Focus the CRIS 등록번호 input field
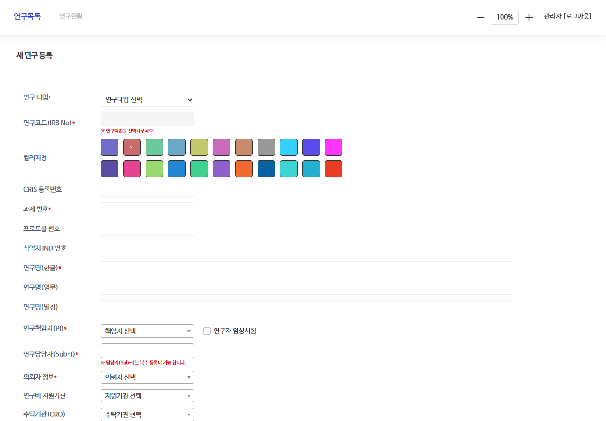This screenshot has width=606, height=421. (147, 190)
